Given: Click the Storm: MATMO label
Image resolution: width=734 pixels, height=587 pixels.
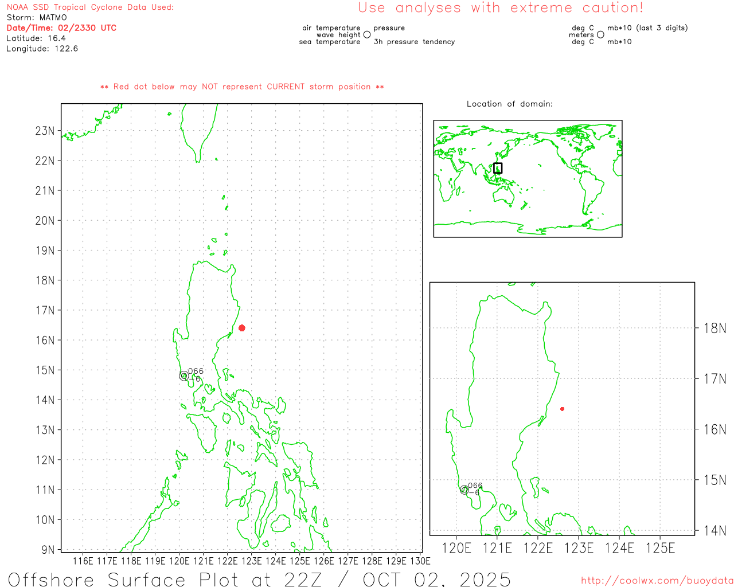Looking at the screenshot, I should [x=37, y=17].
